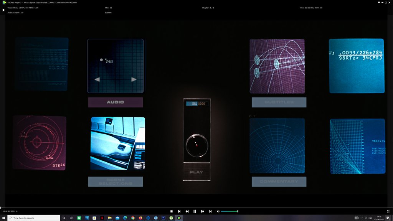Open Cortana circle icon in taskbar
This screenshot has height=221, width=393.
[x=64, y=218]
